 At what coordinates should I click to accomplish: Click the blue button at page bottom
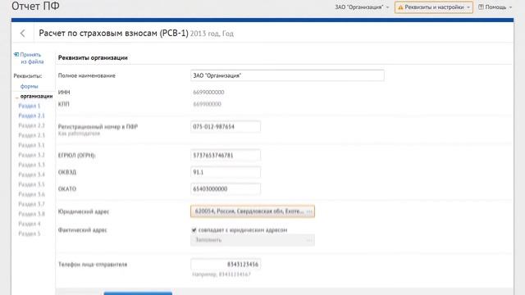tap(138, 293)
